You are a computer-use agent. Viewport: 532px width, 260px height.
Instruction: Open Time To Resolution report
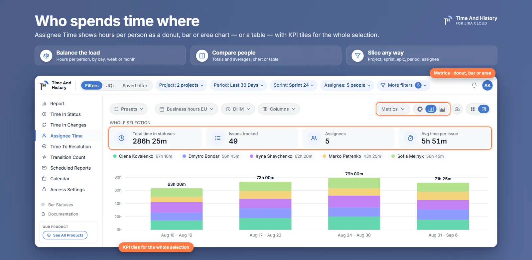click(x=70, y=146)
